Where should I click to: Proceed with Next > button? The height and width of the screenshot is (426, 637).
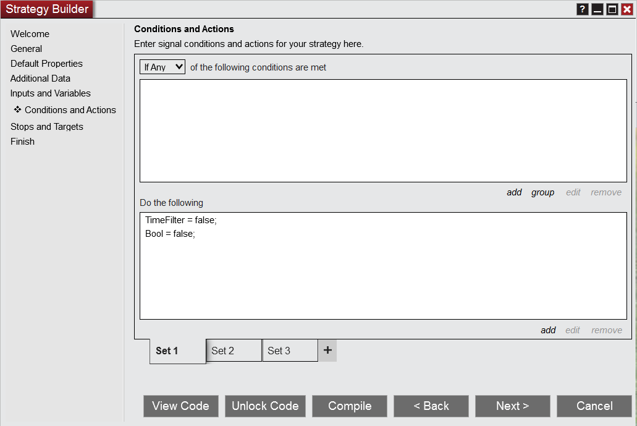(x=513, y=406)
